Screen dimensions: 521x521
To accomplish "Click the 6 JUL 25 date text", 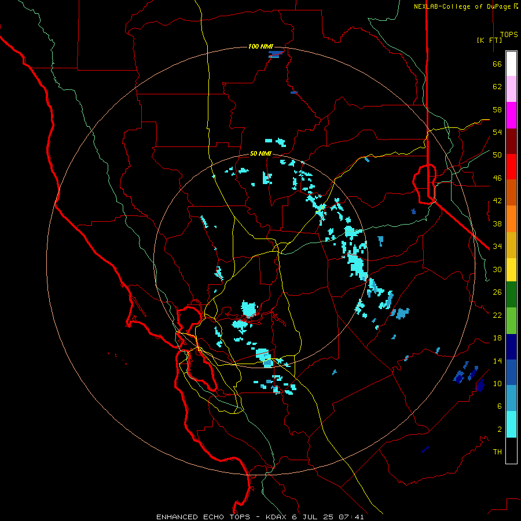I will (x=313, y=517).
